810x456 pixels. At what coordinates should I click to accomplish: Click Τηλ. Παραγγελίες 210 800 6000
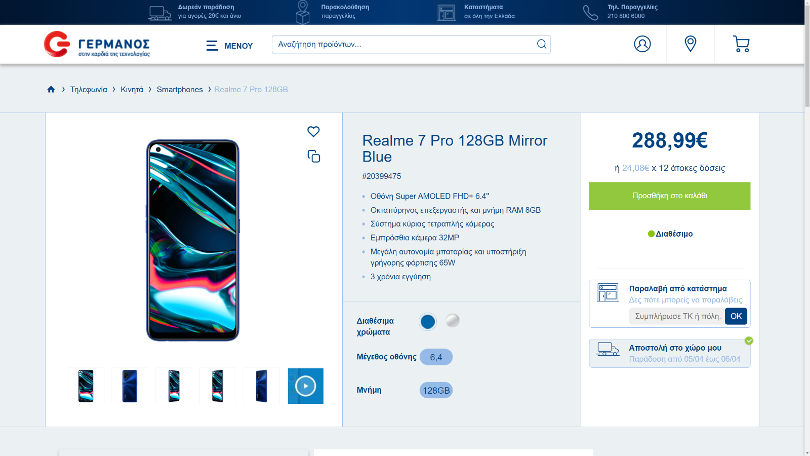click(633, 12)
